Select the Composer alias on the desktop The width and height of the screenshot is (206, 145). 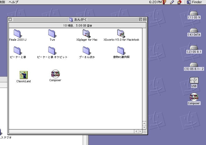click(194, 97)
